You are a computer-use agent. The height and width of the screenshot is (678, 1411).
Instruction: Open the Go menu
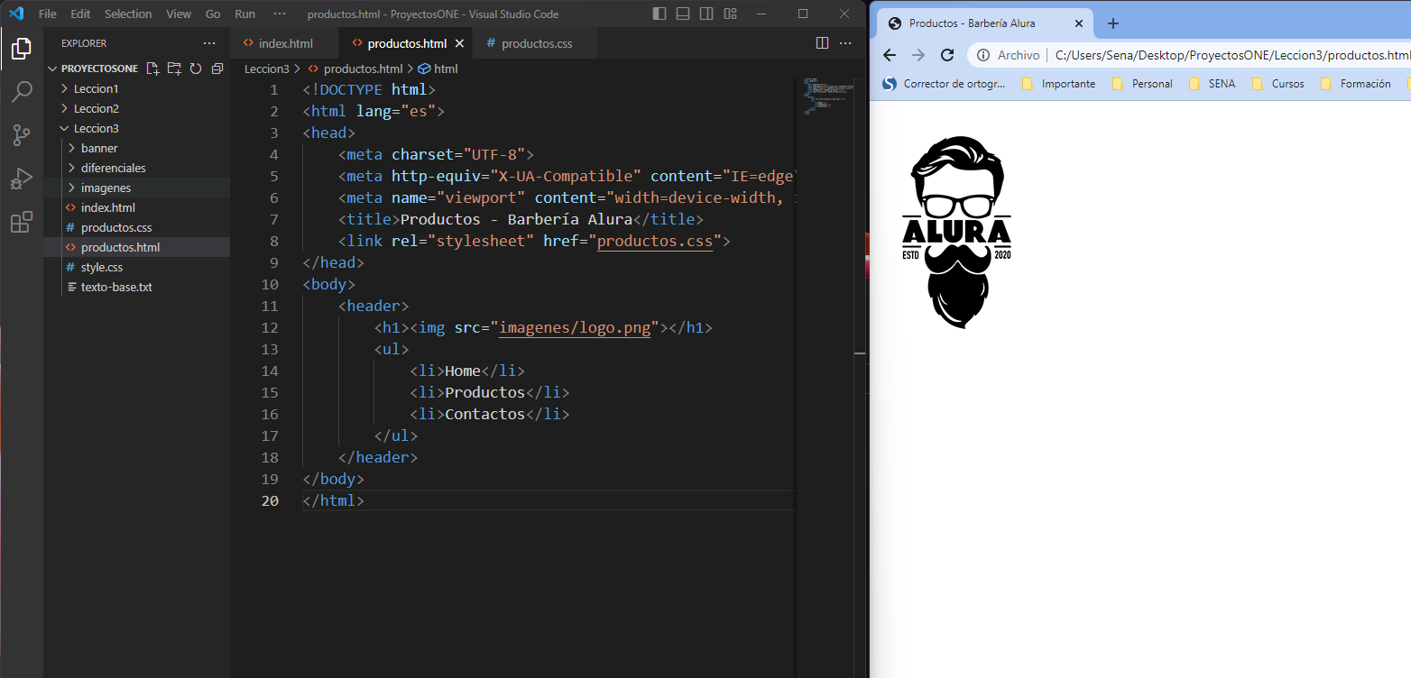click(x=213, y=14)
